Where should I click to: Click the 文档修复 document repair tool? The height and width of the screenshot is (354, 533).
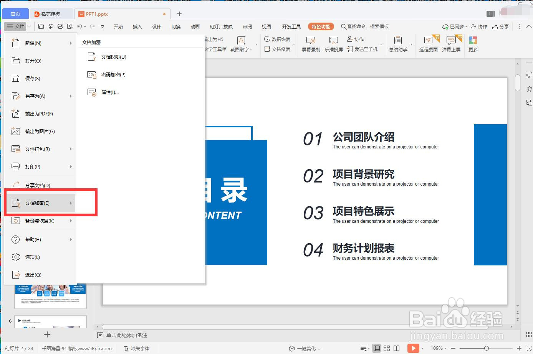[277, 49]
